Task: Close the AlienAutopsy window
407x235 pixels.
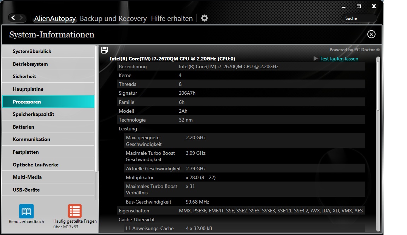Action: 374,6
